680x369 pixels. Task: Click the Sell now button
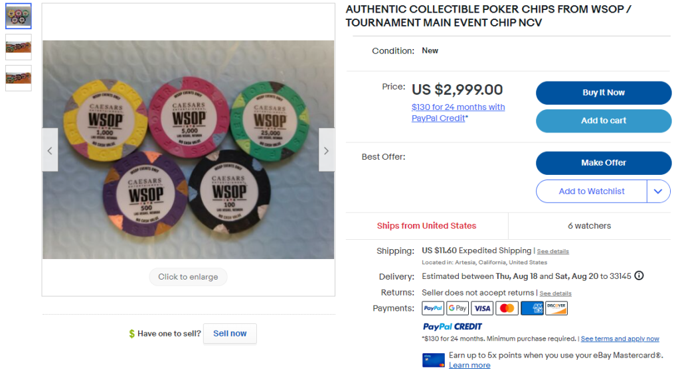coord(230,333)
